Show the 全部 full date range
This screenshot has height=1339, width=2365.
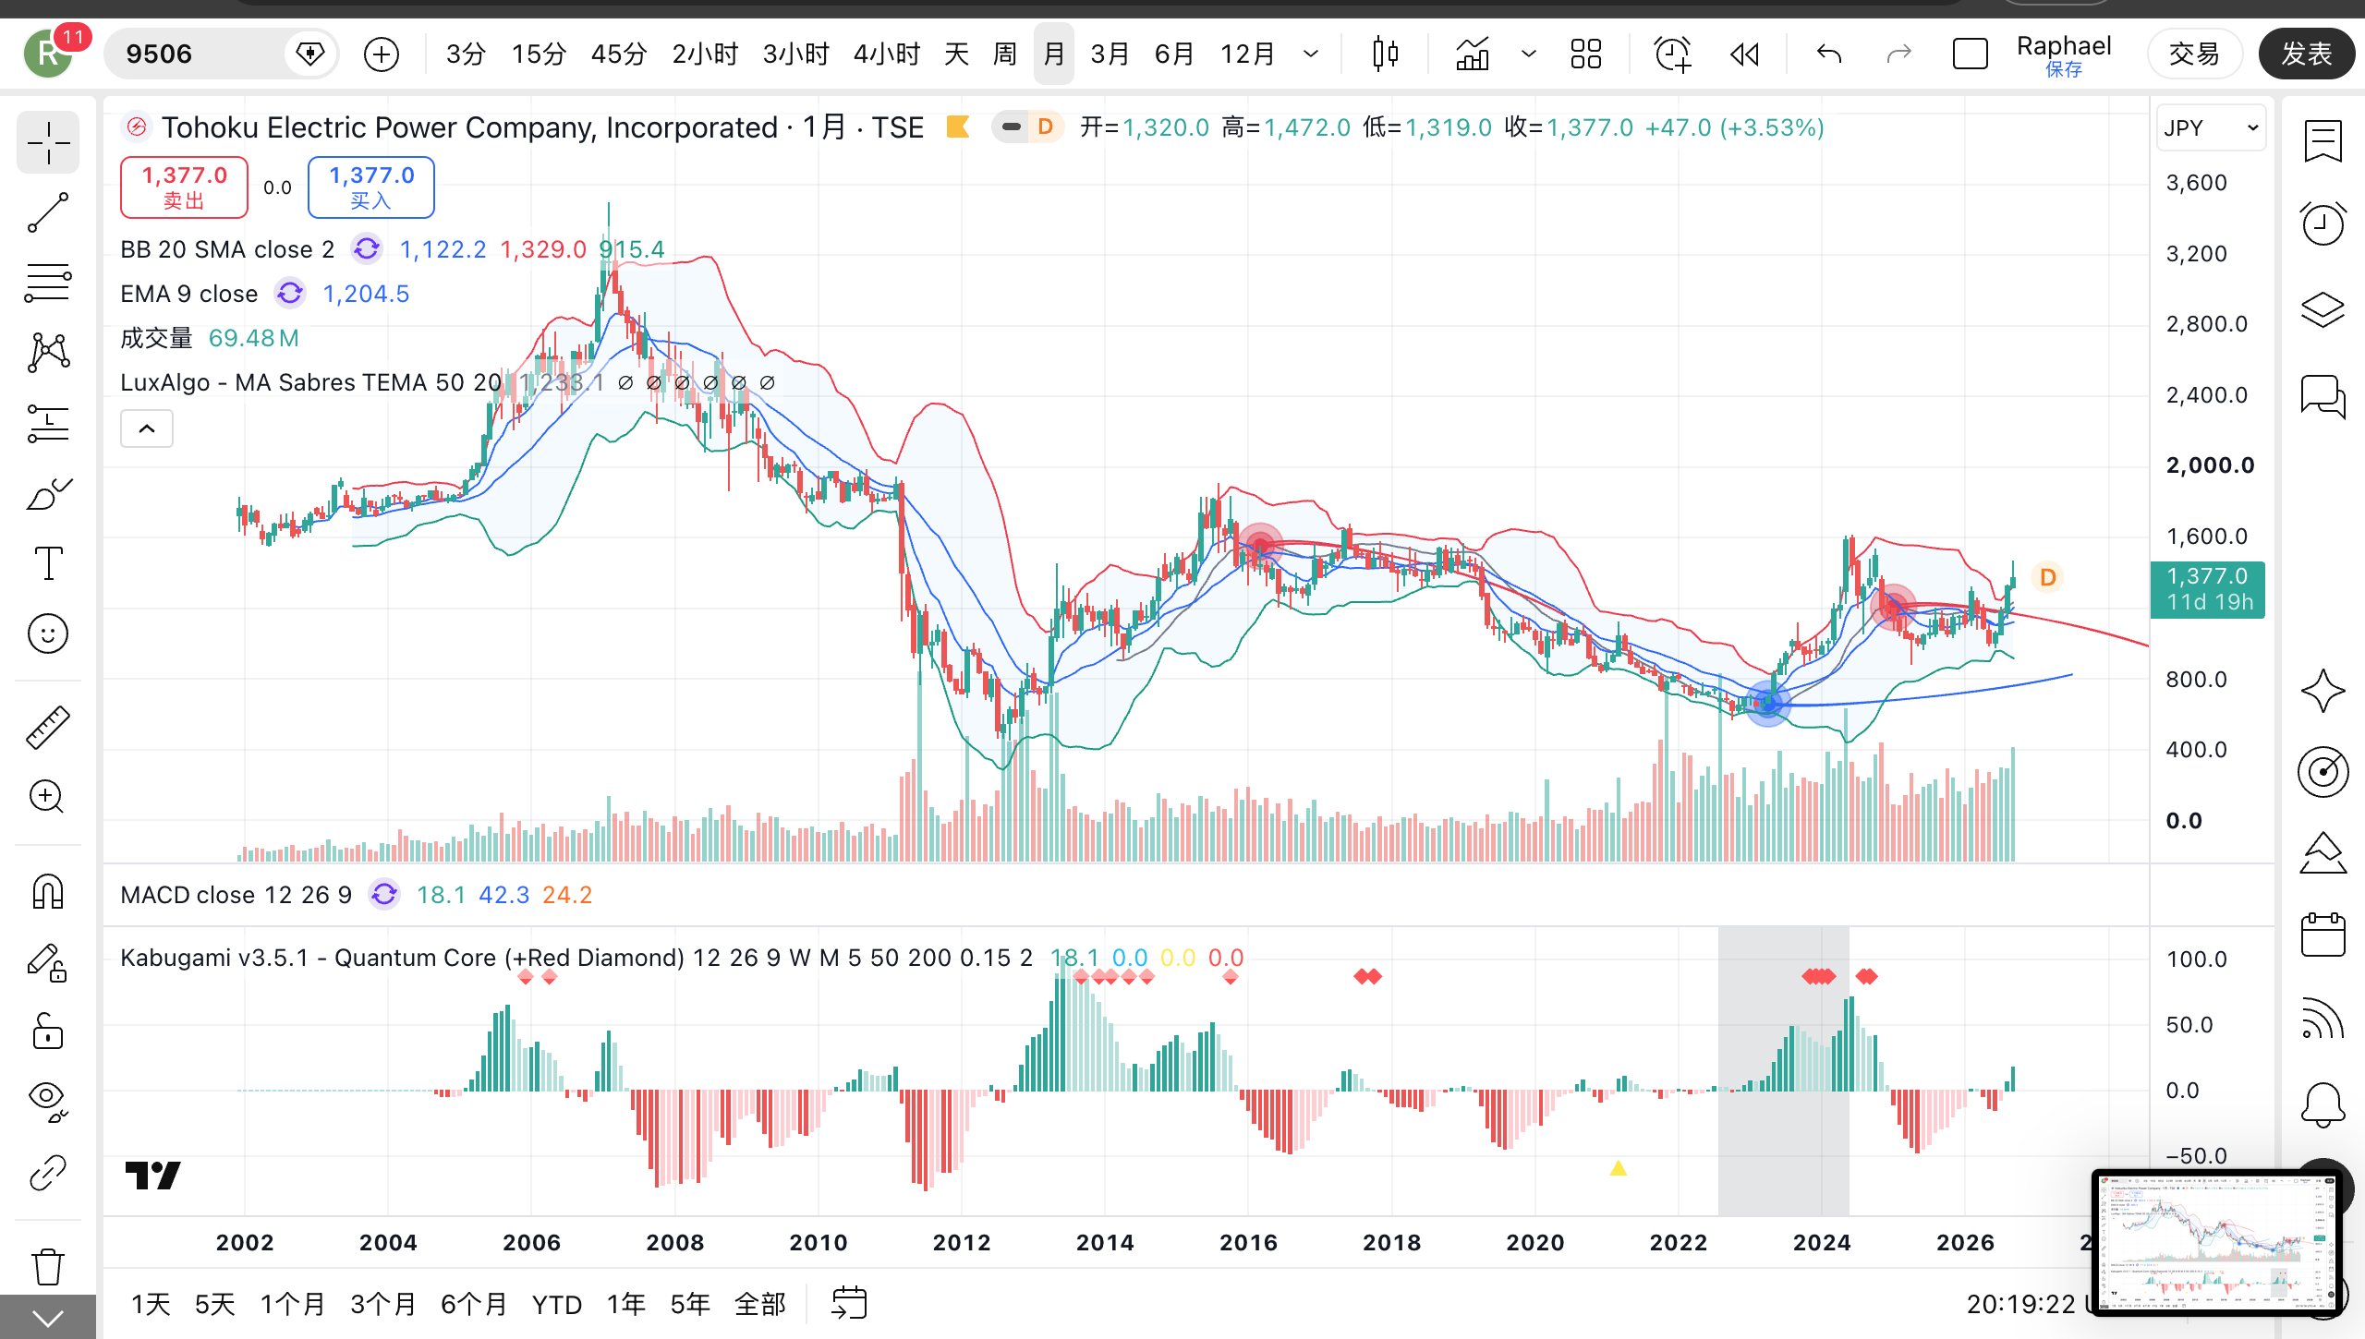[760, 1304]
